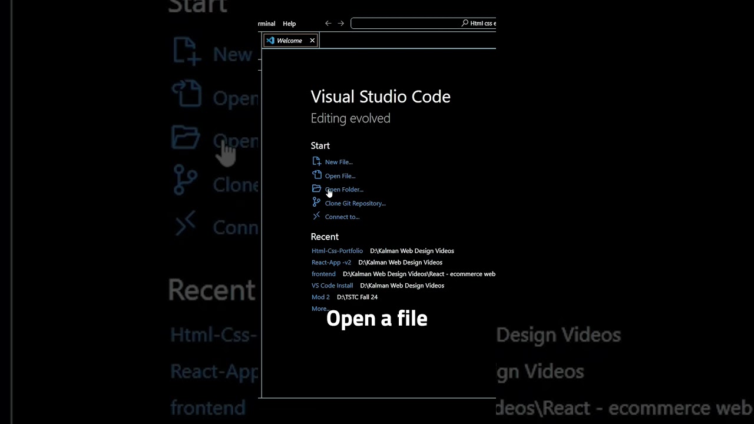Click the Clone Git Repository link
754x424 pixels.
[x=355, y=203]
